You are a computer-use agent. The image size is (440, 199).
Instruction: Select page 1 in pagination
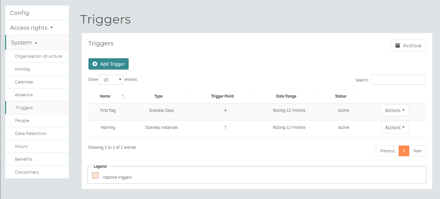(404, 151)
